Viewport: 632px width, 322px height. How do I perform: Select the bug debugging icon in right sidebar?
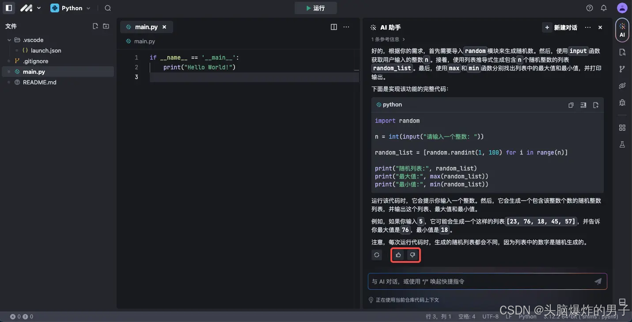pyautogui.click(x=622, y=102)
